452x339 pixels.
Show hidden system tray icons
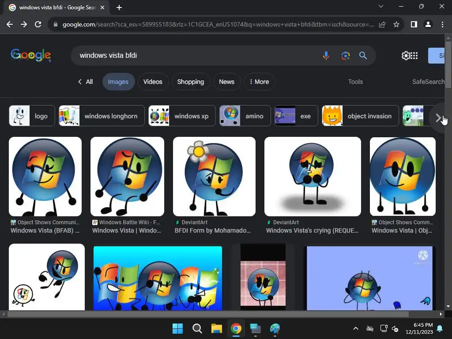pyautogui.click(x=356, y=328)
